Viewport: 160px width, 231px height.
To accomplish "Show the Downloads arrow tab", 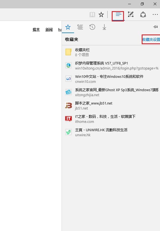I will pyautogui.click(x=104, y=27).
